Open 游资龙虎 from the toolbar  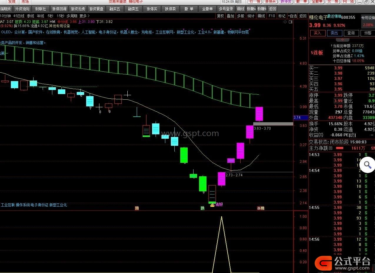click(78, 9)
